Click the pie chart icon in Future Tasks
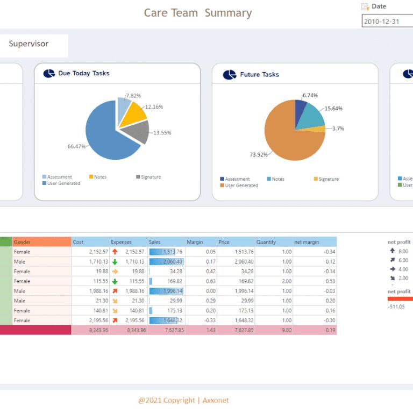Viewport: 413px width, 413px height. coord(230,75)
